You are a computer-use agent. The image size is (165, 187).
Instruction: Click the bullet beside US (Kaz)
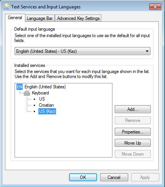click(x=35, y=111)
